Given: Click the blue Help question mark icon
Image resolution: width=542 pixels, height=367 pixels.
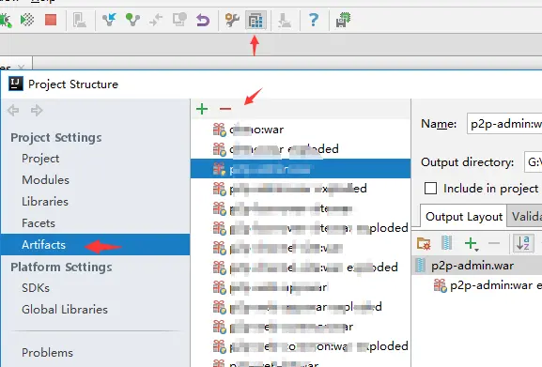Looking at the screenshot, I should (x=314, y=20).
